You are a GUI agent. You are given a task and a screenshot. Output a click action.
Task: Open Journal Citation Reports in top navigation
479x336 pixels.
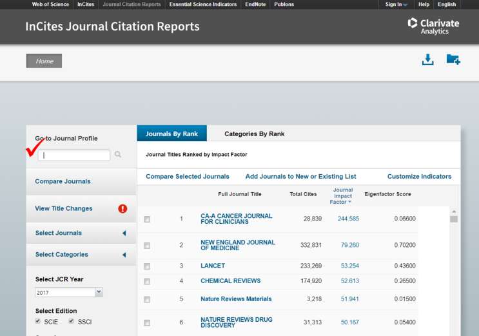pyautogui.click(x=132, y=5)
